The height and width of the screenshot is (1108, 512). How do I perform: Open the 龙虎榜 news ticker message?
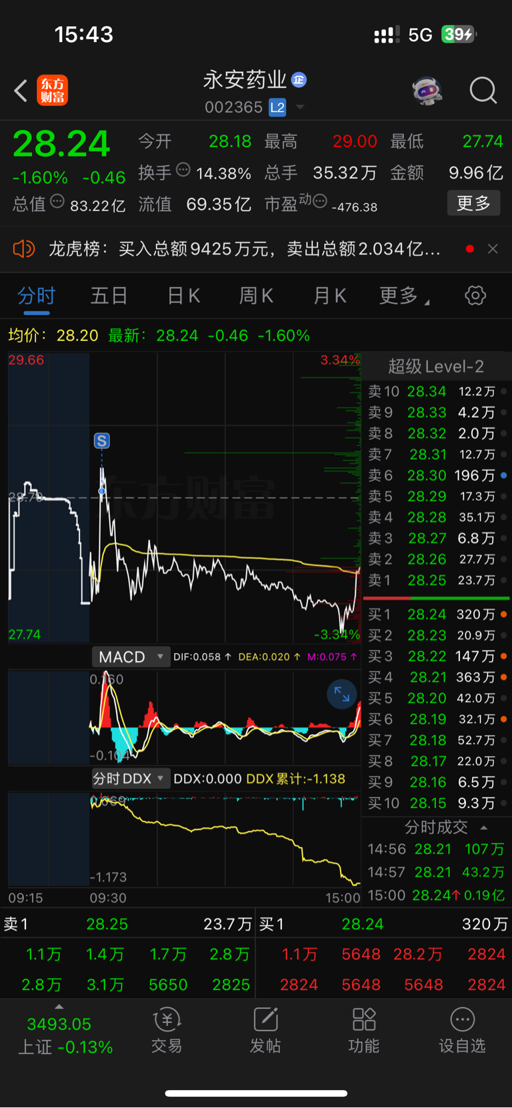(244, 249)
